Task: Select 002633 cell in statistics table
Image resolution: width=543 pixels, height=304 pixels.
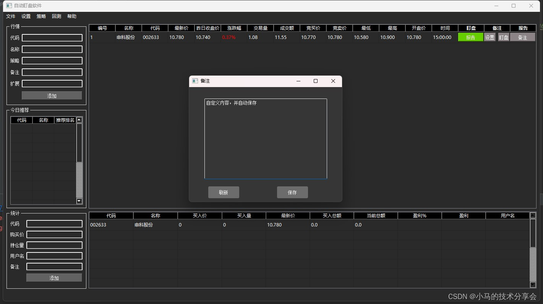Action: pos(111,225)
